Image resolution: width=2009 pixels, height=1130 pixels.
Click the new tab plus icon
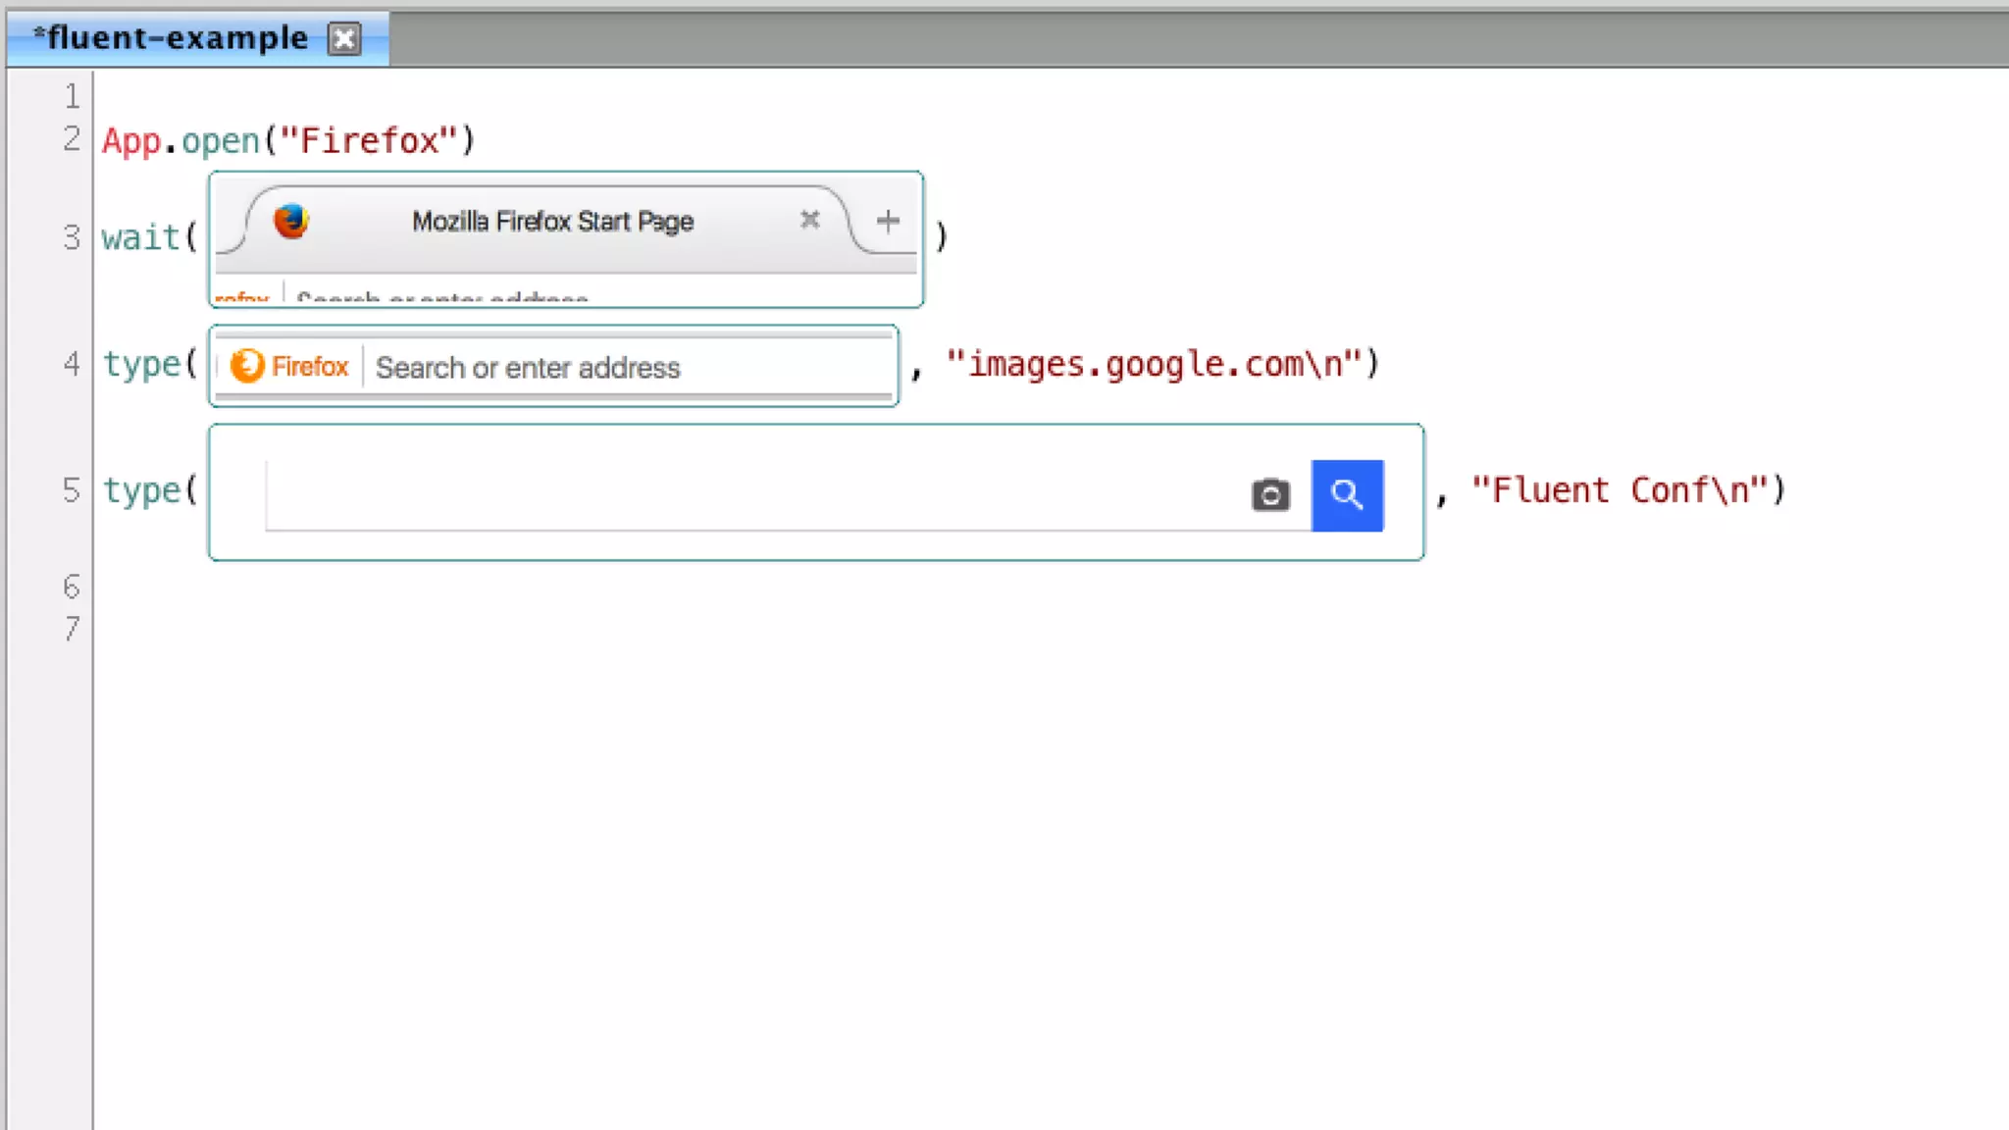(x=888, y=221)
